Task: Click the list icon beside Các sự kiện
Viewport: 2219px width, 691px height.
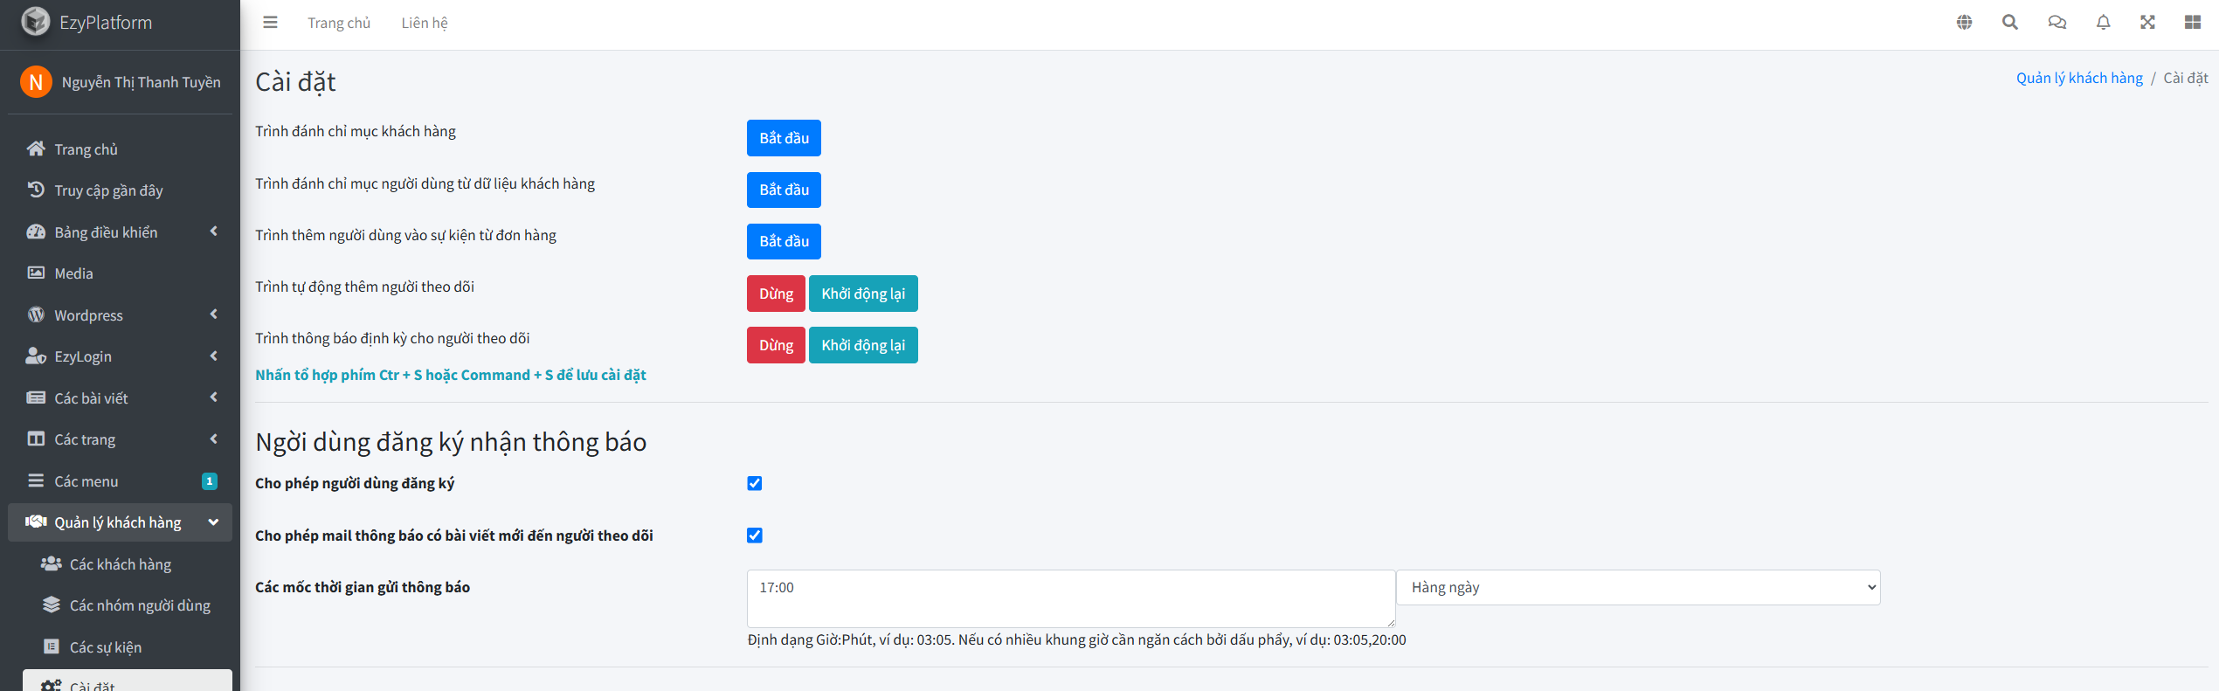Action: 52,646
